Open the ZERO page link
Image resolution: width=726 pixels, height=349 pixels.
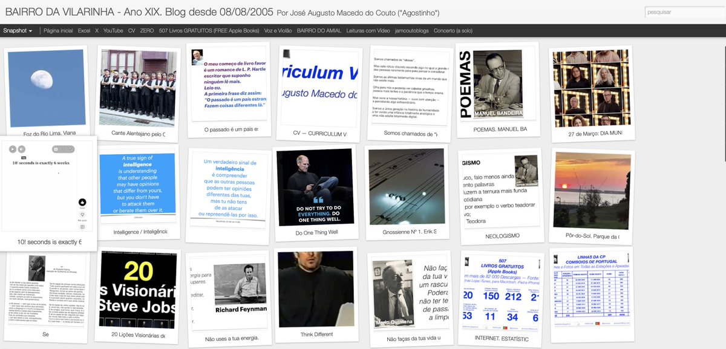(x=146, y=30)
